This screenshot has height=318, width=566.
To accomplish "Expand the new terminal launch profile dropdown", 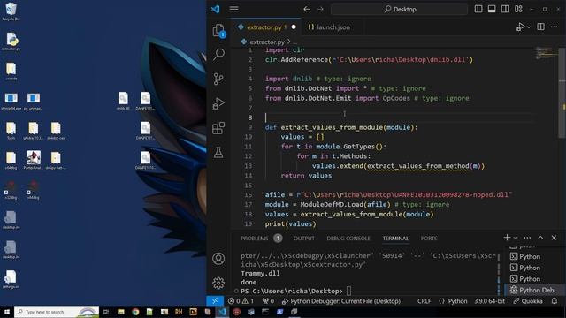I will click(x=516, y=238).
